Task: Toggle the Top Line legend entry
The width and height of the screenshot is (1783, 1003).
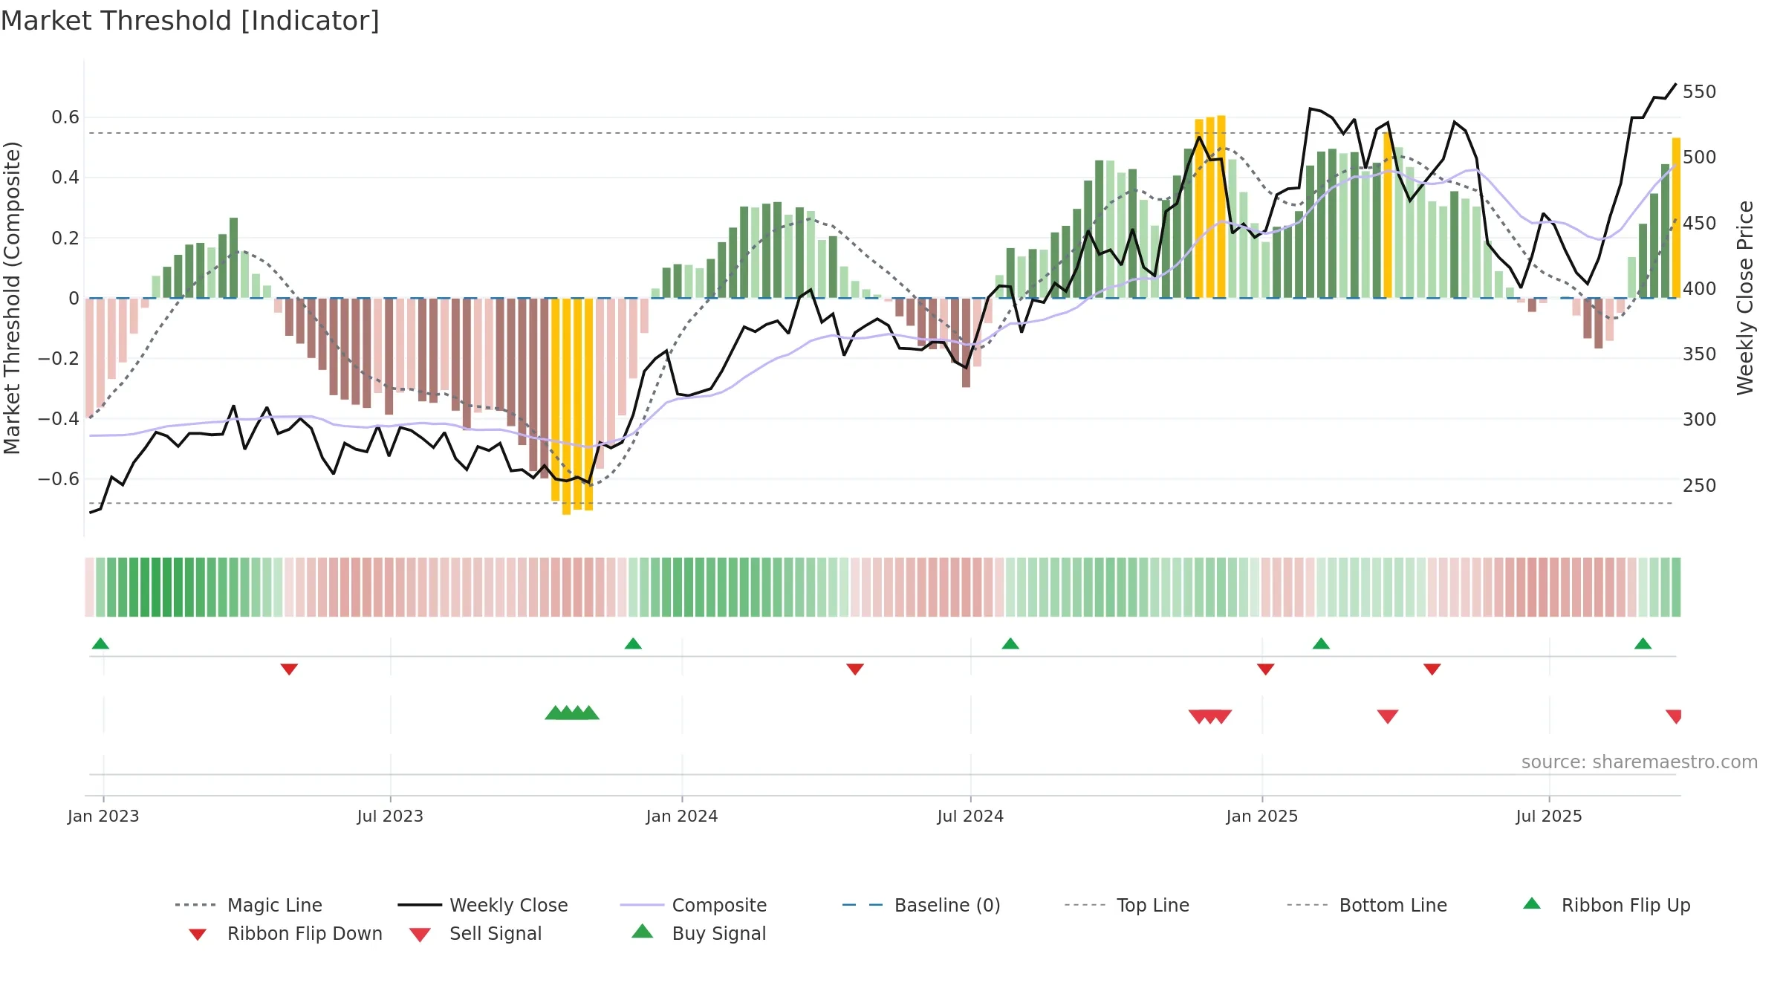Action: pos(1126,905)
